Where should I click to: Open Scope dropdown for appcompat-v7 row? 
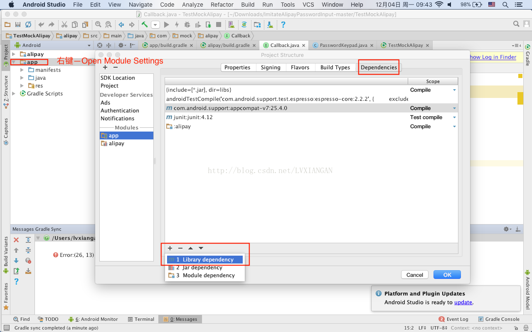tap(454, 108)
